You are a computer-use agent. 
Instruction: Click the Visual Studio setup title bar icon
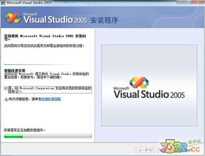[3, 3]
